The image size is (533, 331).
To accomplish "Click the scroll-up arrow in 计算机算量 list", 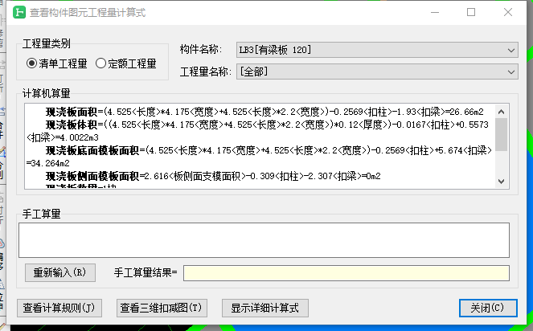I will (x=501, y=112).
